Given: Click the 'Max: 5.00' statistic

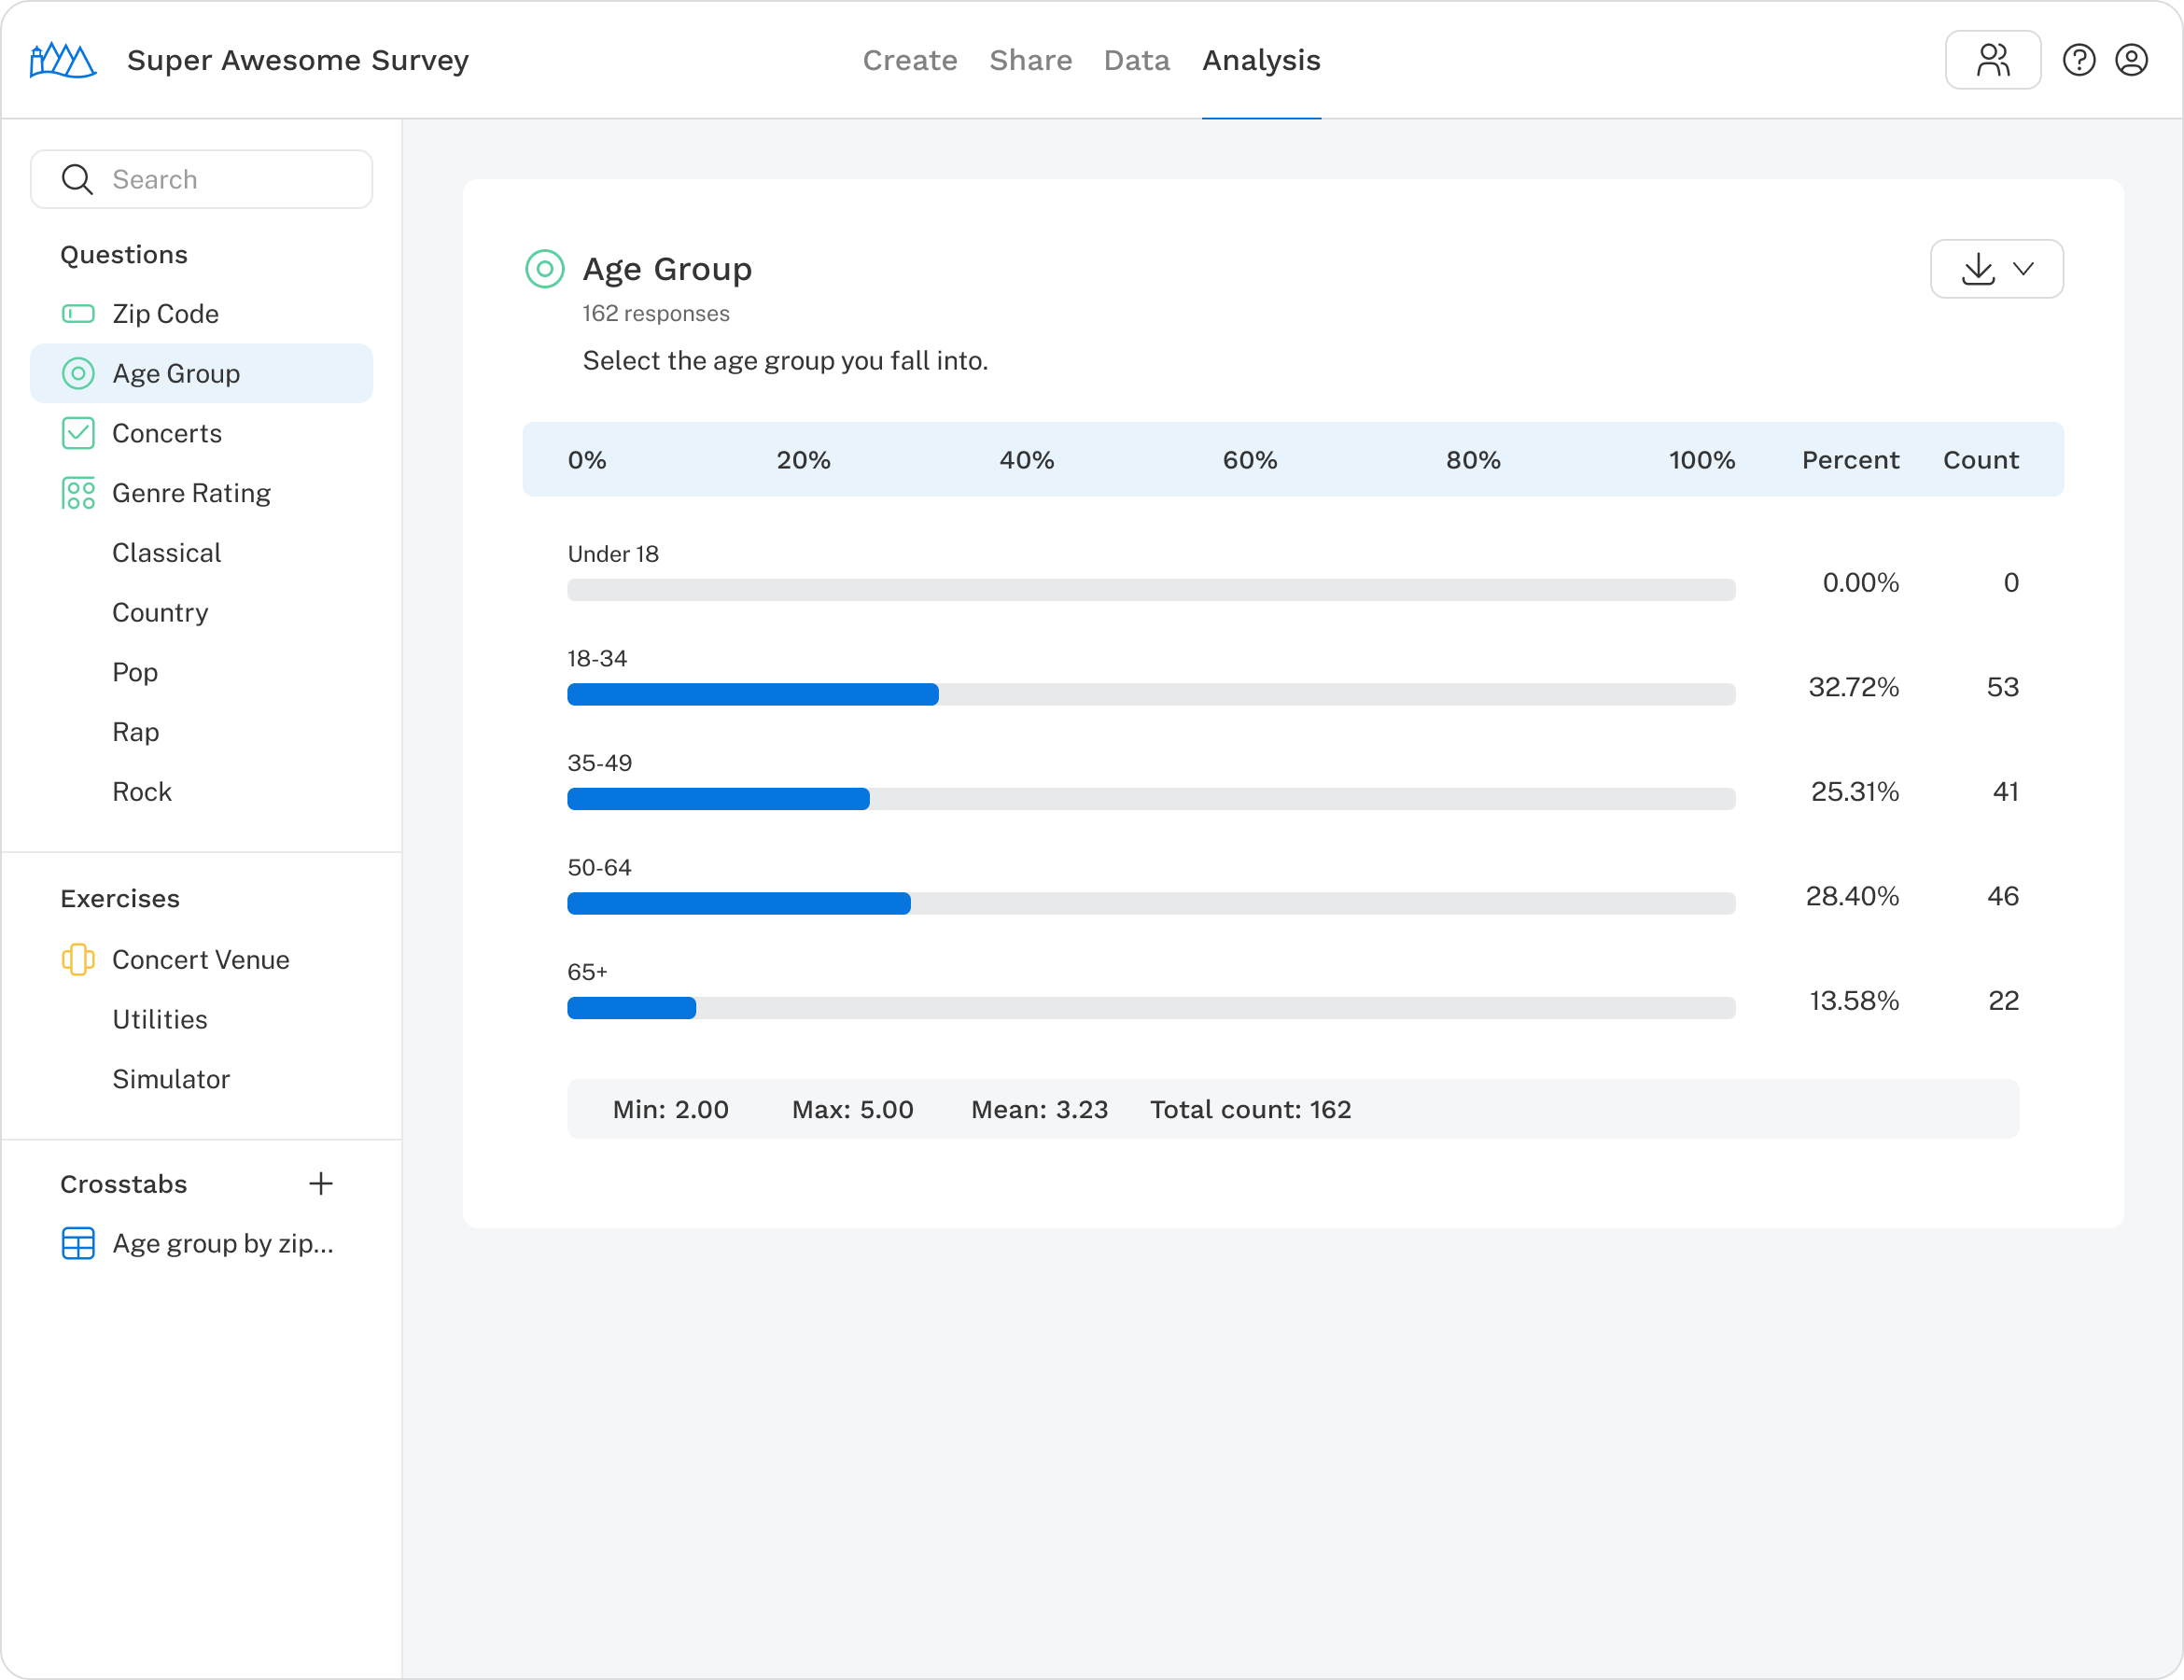Looking at the screenshot, I should [x=852, y=1109].
